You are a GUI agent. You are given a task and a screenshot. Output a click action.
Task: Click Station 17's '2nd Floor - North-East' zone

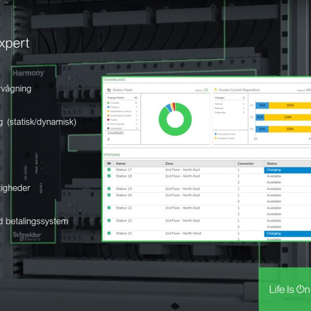(x=182, y=170)
